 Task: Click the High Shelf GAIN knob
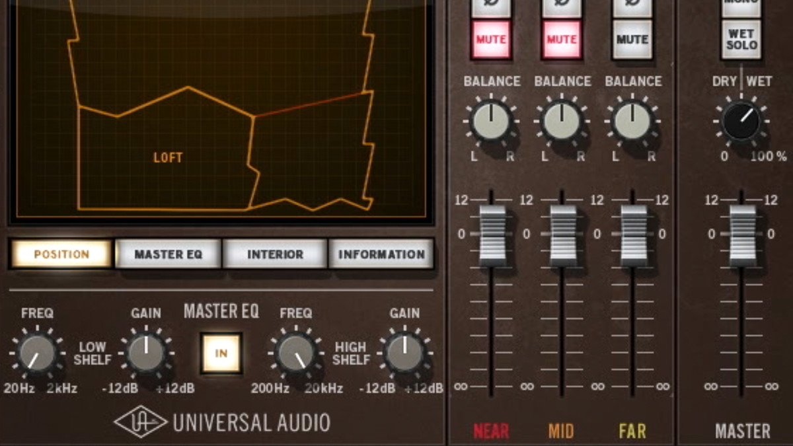click(404, 353)
